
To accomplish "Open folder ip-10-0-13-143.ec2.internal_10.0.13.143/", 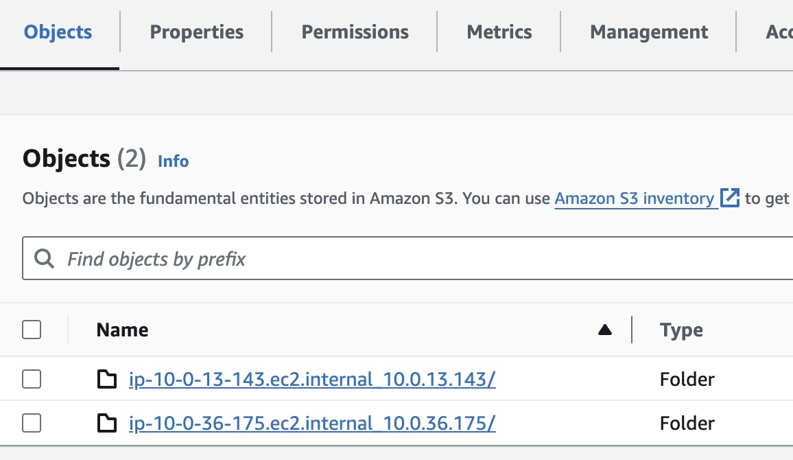I will pyautogui.click(x=312, y=379).
